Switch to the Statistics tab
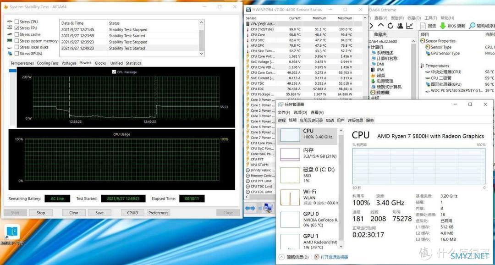 [x=133, y=63]
